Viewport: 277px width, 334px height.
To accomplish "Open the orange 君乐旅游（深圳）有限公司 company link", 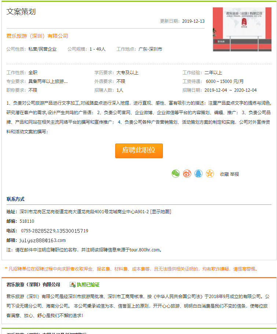I will [37, 36].
